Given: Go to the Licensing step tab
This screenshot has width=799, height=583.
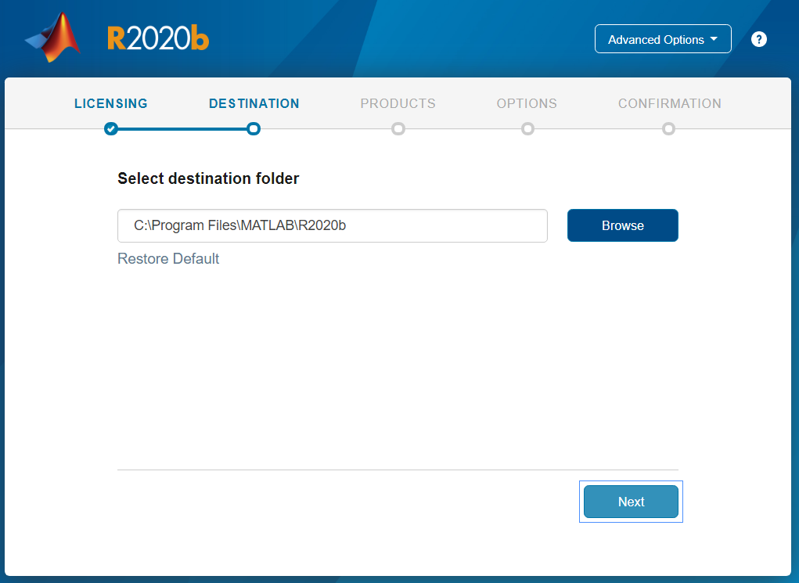Looking at the screenshot, I should click(x=111, y=103).
